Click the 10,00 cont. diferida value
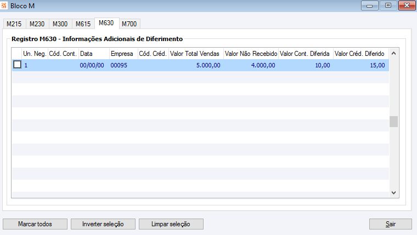Viewport: 417px width, 235px height. [323, 65]
